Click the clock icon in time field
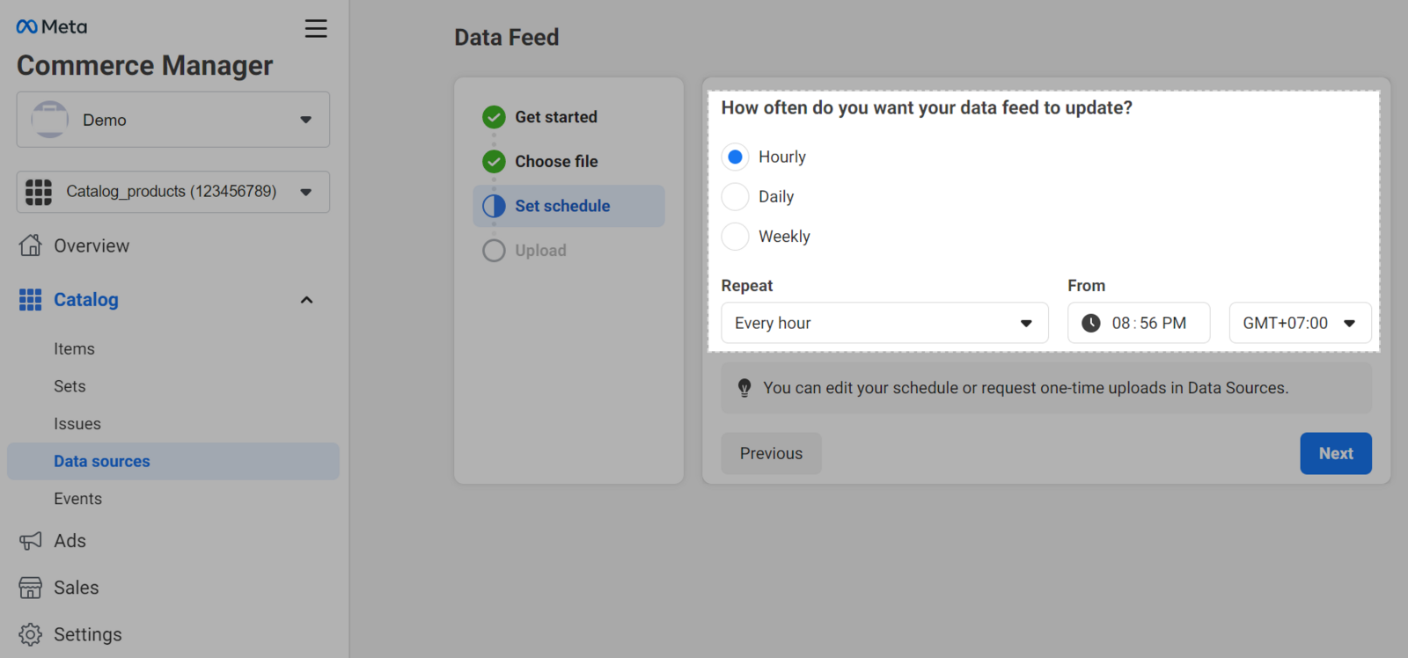1408x658 pixels. 1091,323
